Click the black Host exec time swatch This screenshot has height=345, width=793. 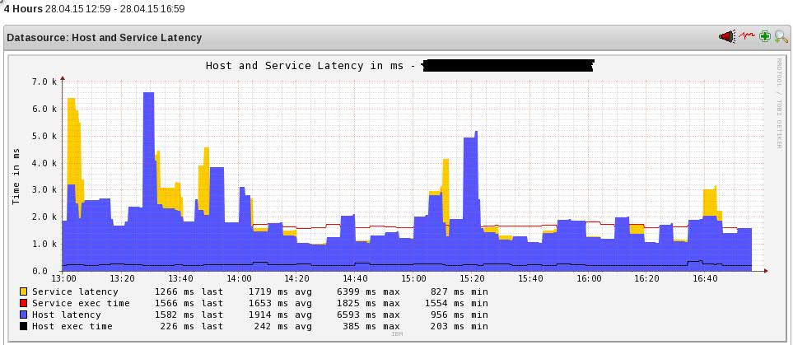click(x=23, y=326)
